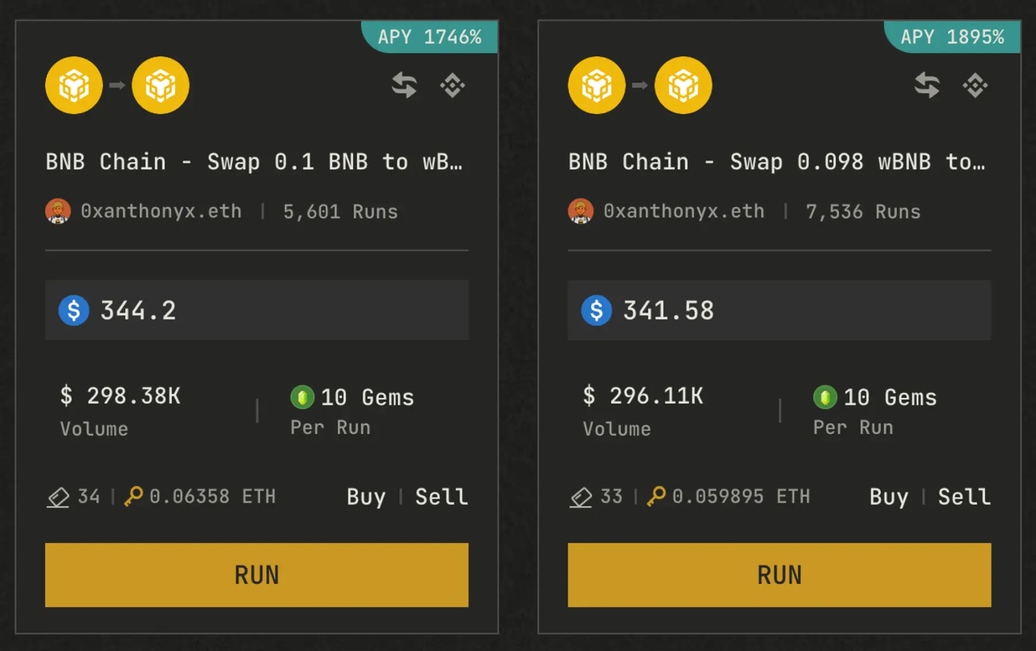Click BNB chain diamond icon on right card
Image resolution: width=1036 pixels, height=651 pixels.
click(975, 85)
